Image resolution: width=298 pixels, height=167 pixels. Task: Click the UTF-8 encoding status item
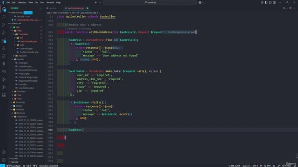click(x=255, y=166)
